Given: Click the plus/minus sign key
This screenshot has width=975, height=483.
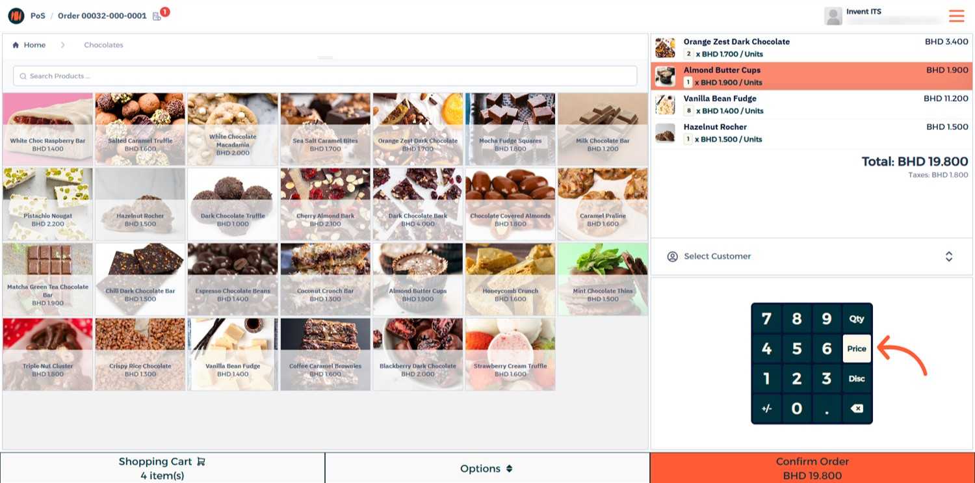Looking at the screenshot, I should pos(766,408).
